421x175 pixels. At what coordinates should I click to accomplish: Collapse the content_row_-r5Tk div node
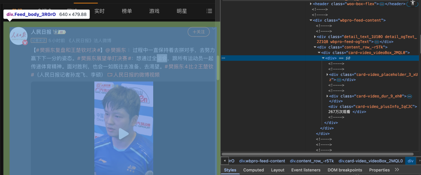[x=315, y=47]
